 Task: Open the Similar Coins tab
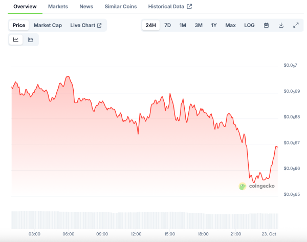121,7
